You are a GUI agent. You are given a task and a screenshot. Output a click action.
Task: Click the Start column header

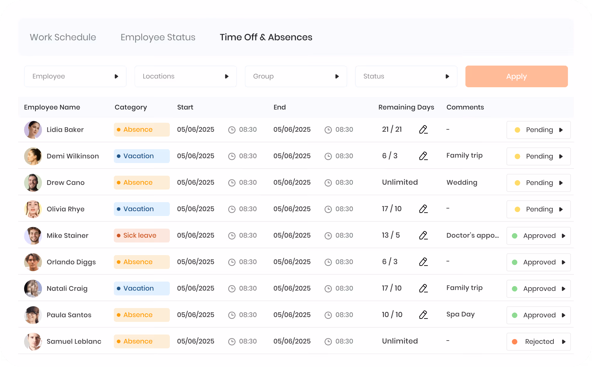pyautogui.click(x=185, y=107)
